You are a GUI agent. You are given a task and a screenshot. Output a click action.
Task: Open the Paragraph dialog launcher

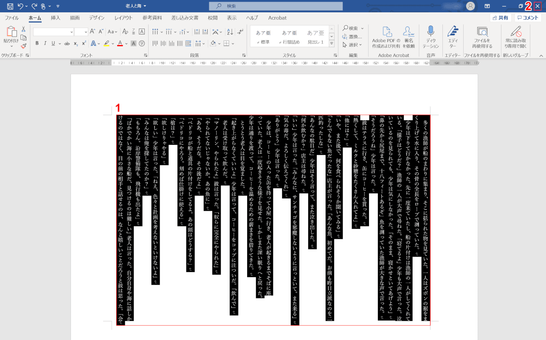click(x=244, y=55)
